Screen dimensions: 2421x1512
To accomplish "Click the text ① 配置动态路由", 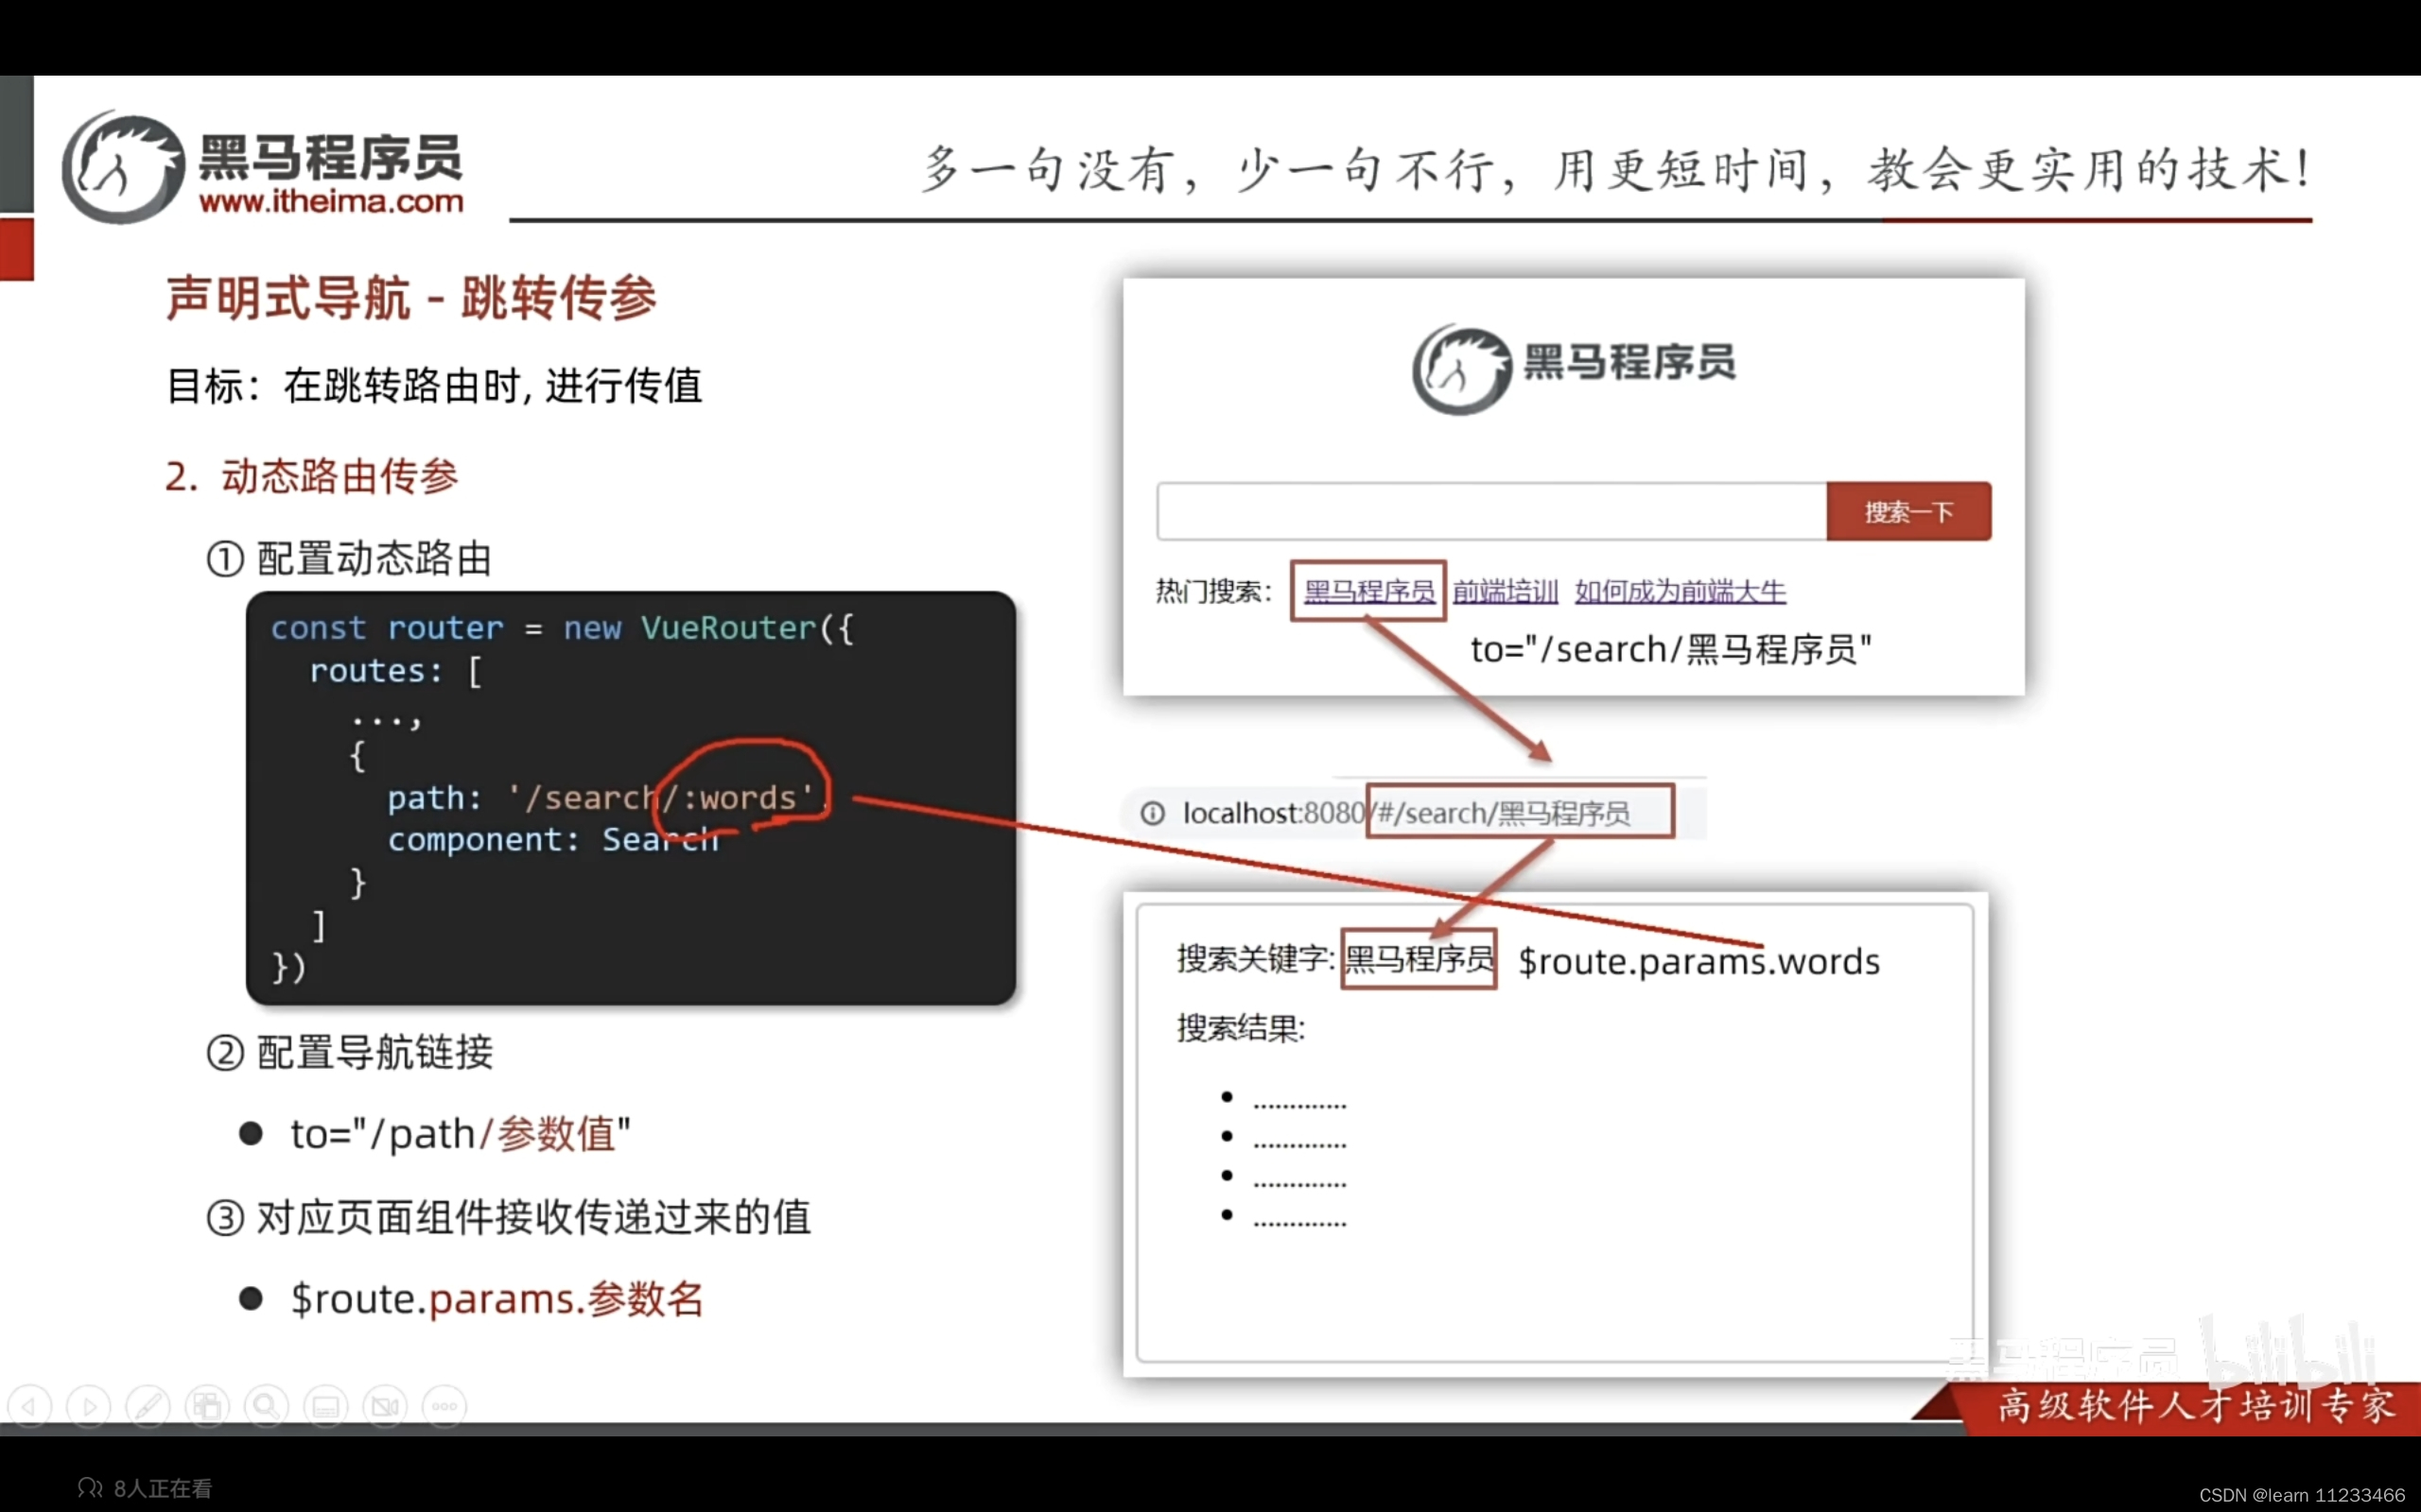I will tap(349, 558).
